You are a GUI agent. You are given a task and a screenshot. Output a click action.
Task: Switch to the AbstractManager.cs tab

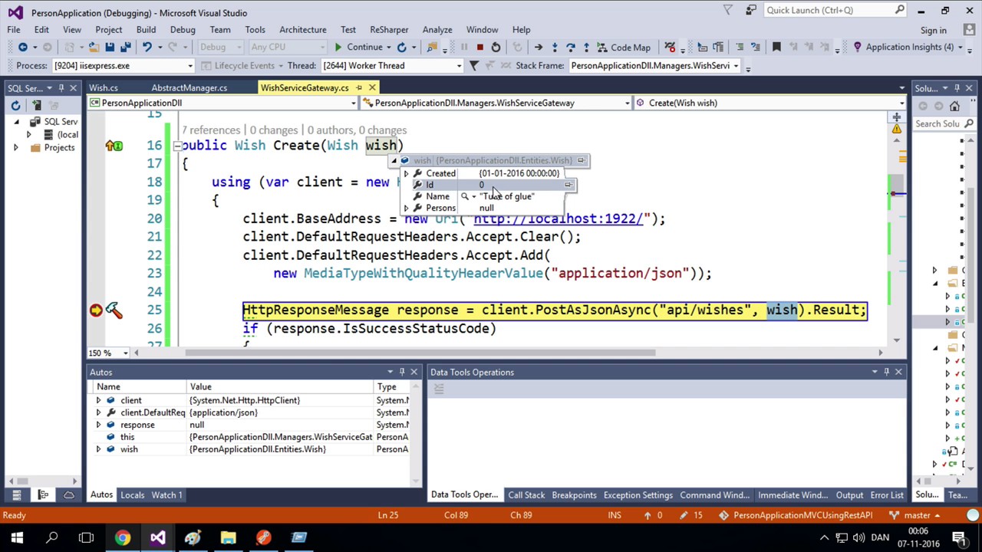pyautogui.click(x=189, y=88)
